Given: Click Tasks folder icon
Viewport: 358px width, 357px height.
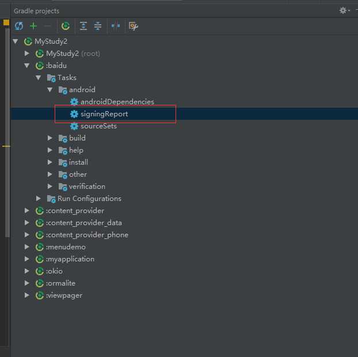Looking at the screenshot, I should tap(51, 78).
